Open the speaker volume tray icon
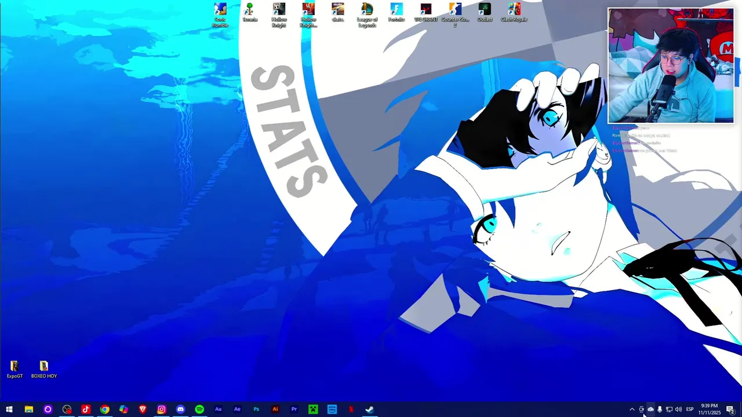 pos(678,409)
